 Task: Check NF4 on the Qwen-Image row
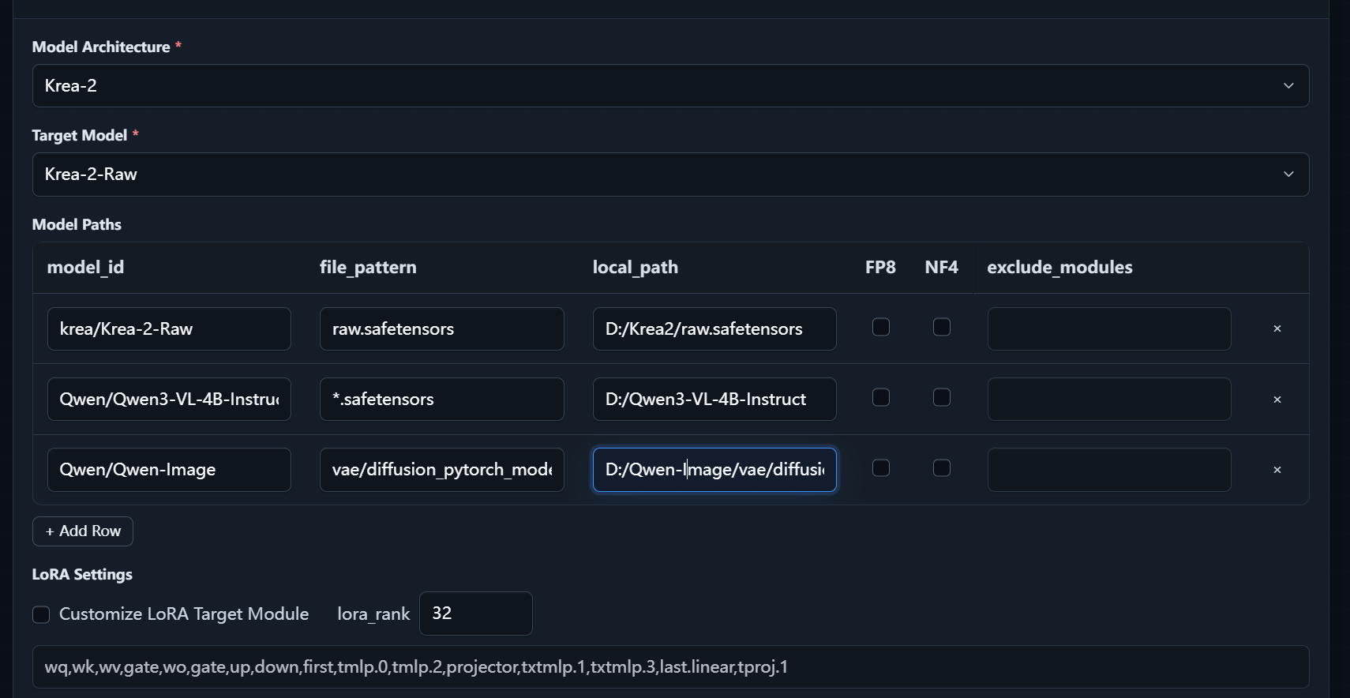[942, 468]
